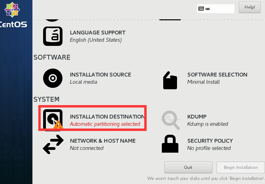Click the Network & Host Name arrows icon
265x184 pixels.
point(53,144)
